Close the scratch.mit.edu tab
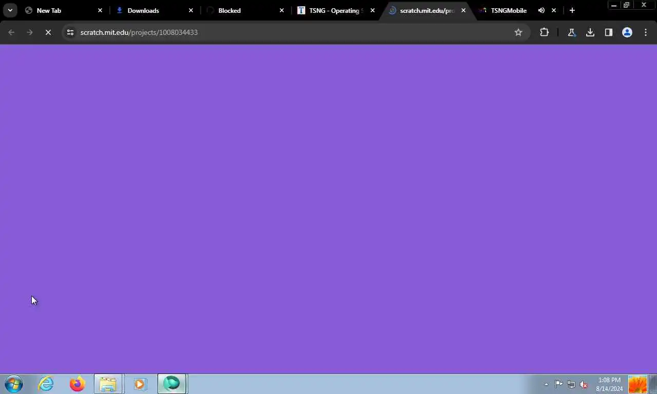657x394 pixels. point(463,10)
